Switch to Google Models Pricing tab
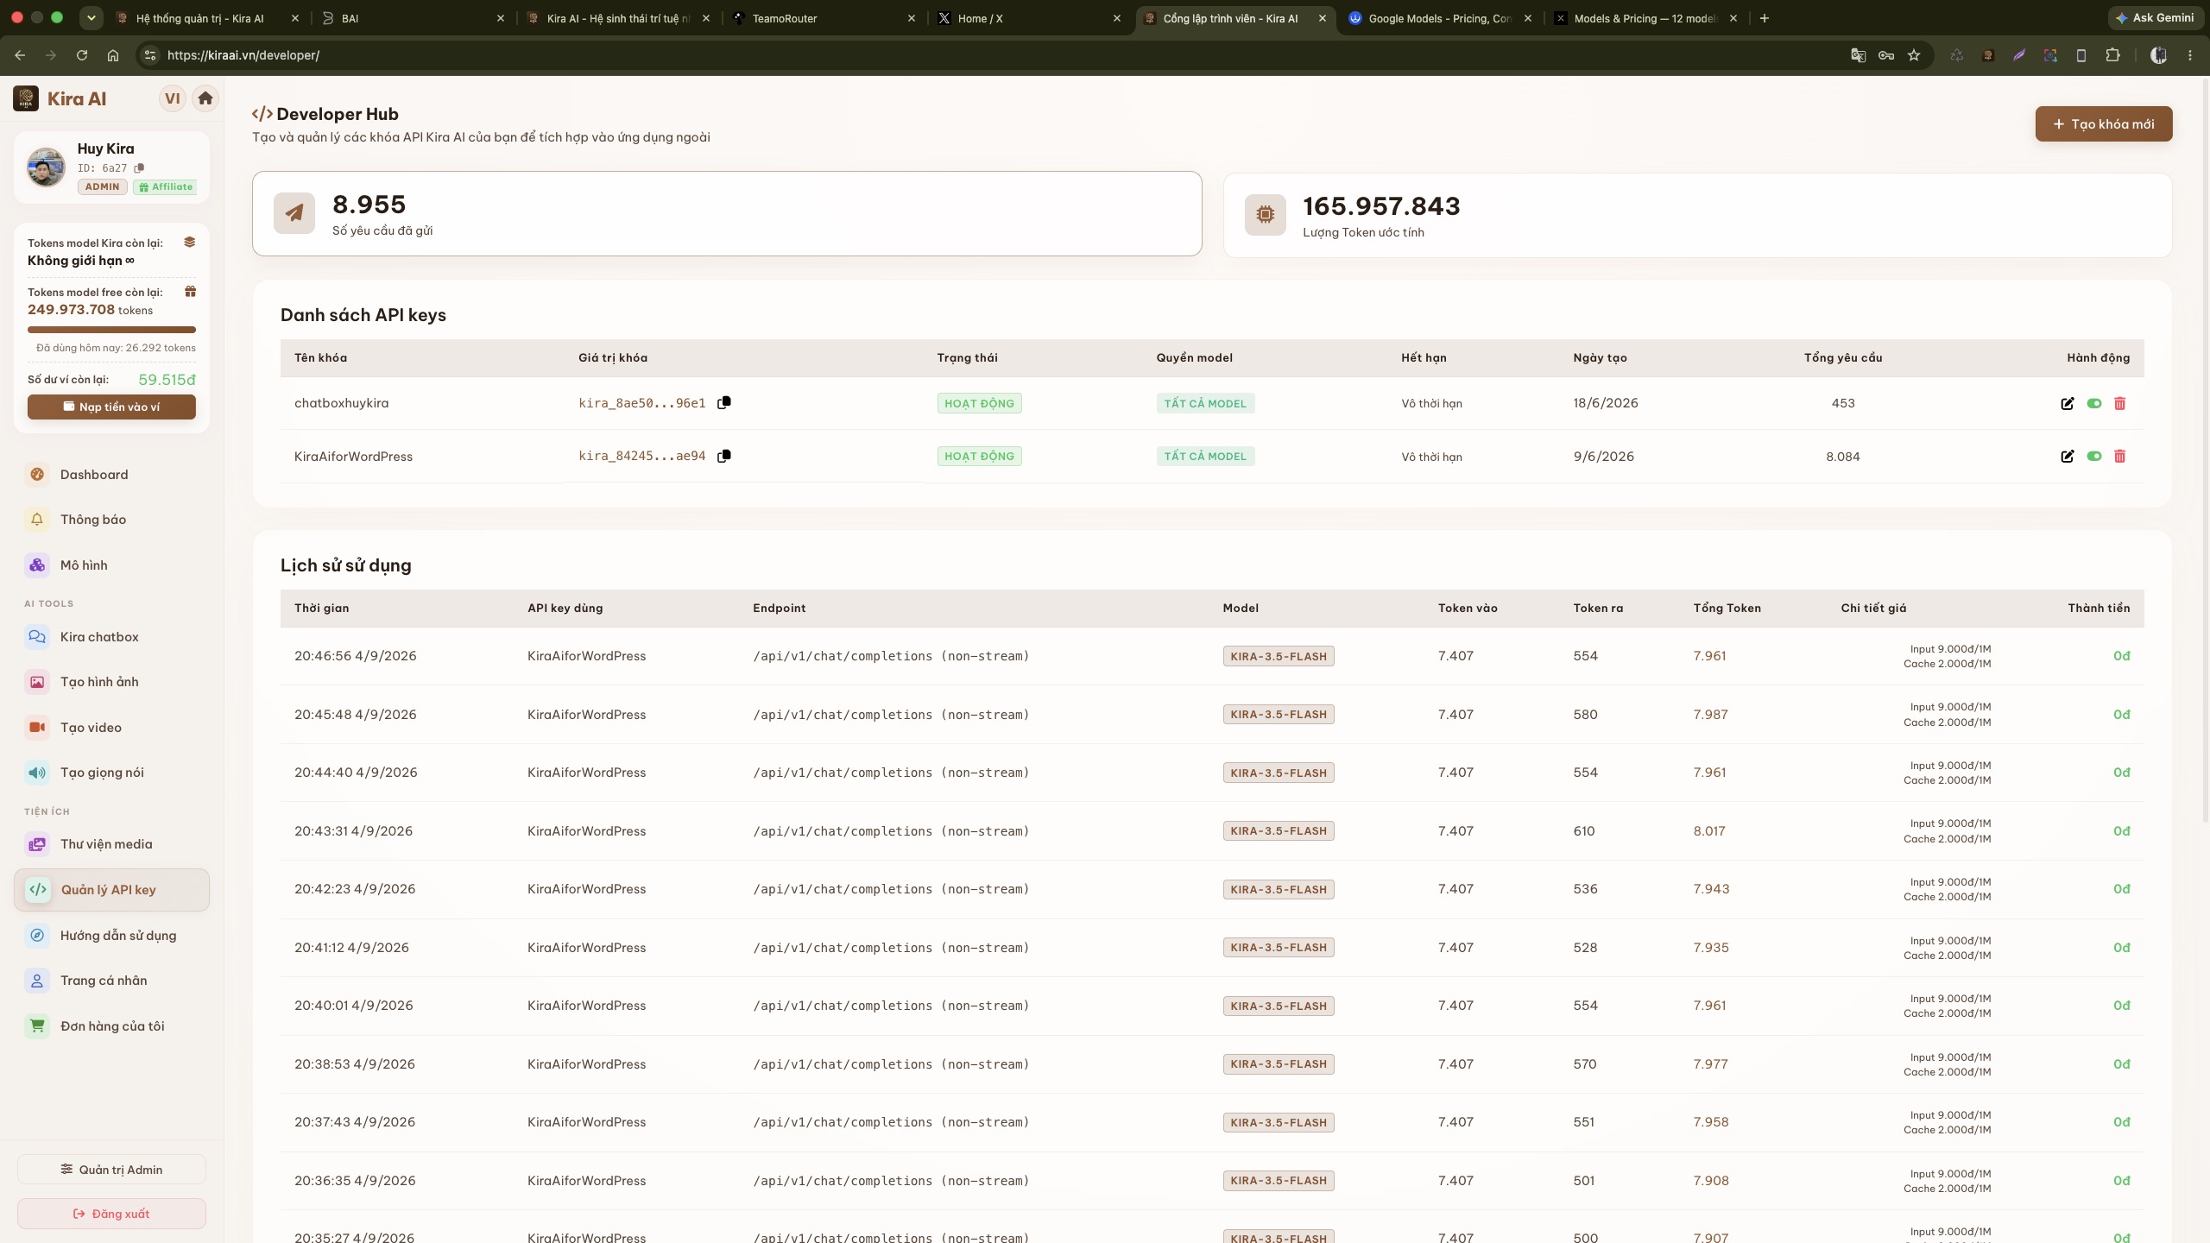Screen dimensions: 2210x1243 [x=1440, y=18]
